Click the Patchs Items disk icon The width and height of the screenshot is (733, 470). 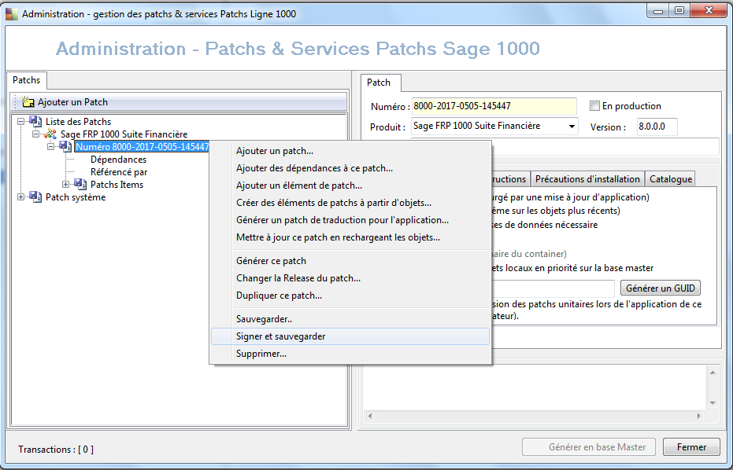[x=80, y=185]
